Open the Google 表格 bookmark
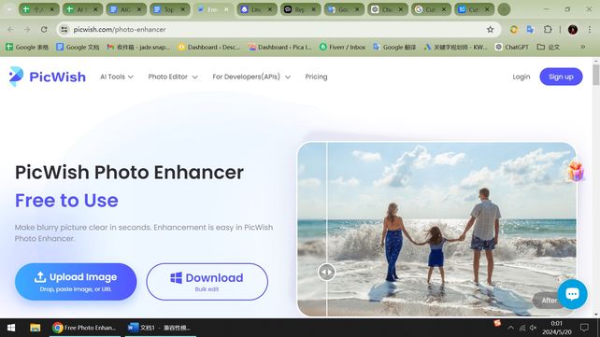The width and height of the screenshot is (600, 337). 27,47
